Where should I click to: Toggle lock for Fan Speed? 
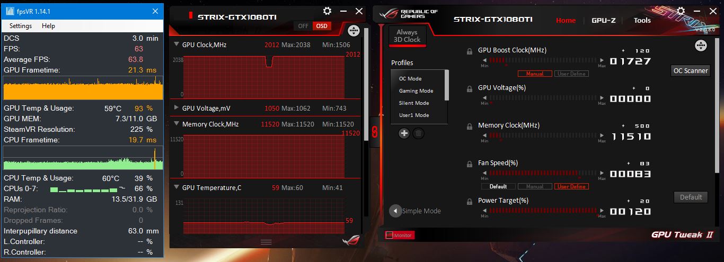tap(470, 164)
